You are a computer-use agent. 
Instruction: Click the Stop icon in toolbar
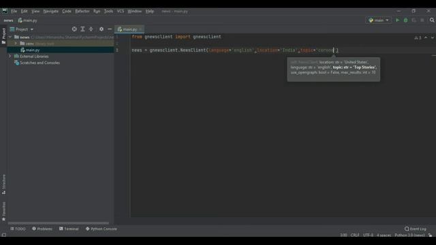click(x=422, y=20)
